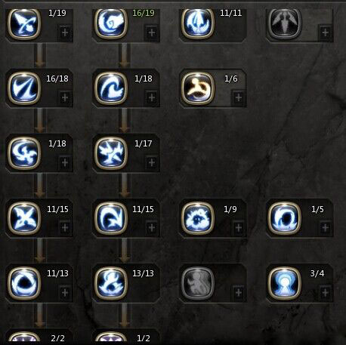This screenshot has width=346, height=345.
Task: Click the swirl wind skill showing 16/19
Action: coord(111,23)
